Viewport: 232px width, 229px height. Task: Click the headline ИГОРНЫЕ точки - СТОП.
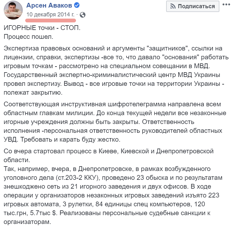click(42, 28)
